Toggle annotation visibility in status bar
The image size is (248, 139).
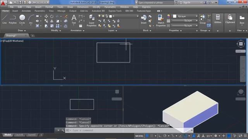coord(194,136)
